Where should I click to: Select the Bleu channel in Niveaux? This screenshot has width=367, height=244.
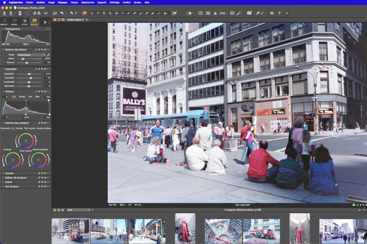(x=38, y=96)
